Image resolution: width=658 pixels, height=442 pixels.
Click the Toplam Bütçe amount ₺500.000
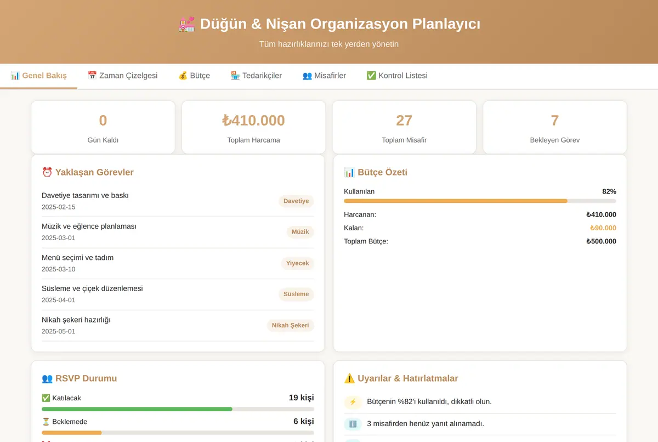click(601, 241)
